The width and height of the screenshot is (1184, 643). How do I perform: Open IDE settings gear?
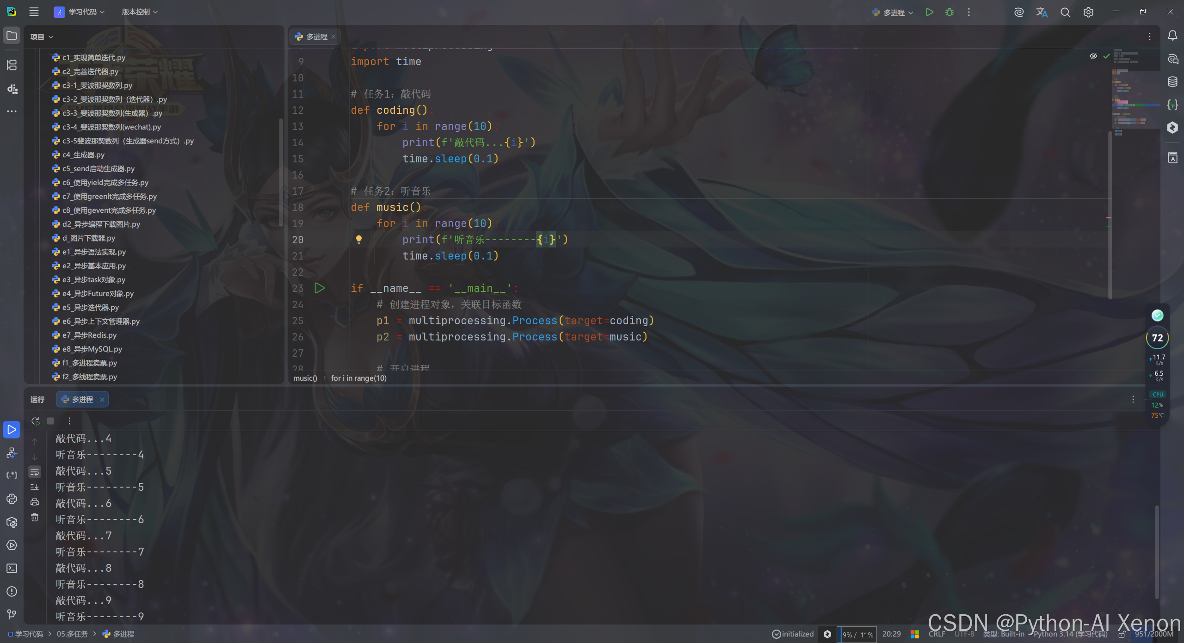1088,12
